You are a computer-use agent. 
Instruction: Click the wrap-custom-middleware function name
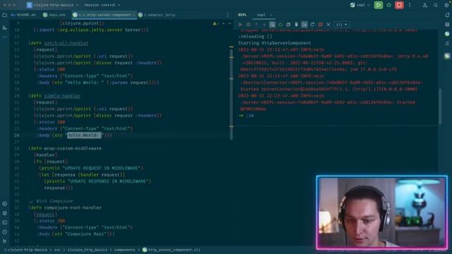(73, 148)
